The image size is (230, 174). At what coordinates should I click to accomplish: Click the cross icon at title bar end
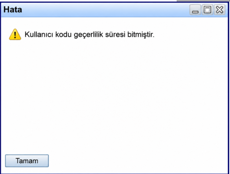point(219,10)
